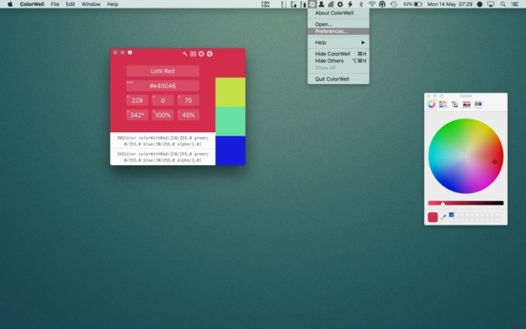526x329 pixels.
Task: Open the Edit menu
Action: point(70,4)
